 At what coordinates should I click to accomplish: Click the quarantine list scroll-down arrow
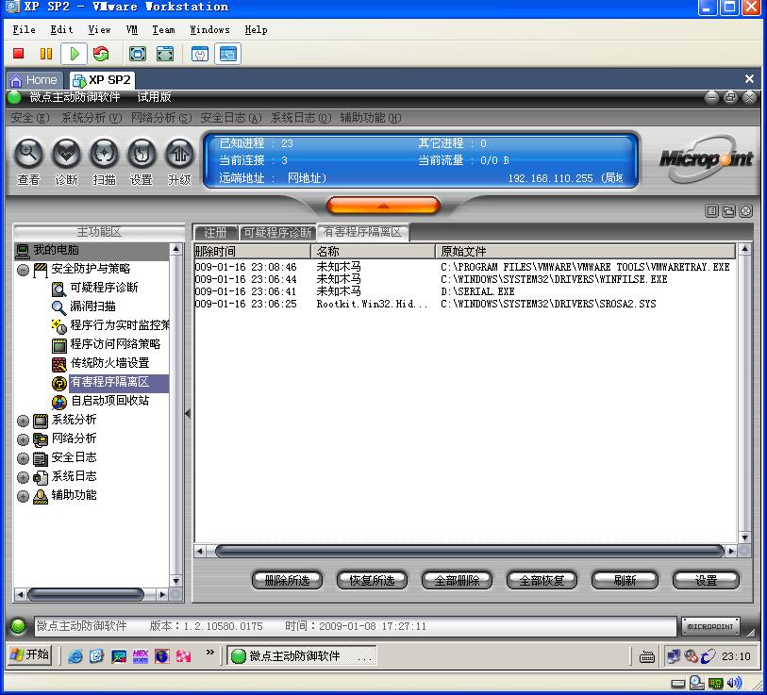pyautogui.click(x=744, y=538)
